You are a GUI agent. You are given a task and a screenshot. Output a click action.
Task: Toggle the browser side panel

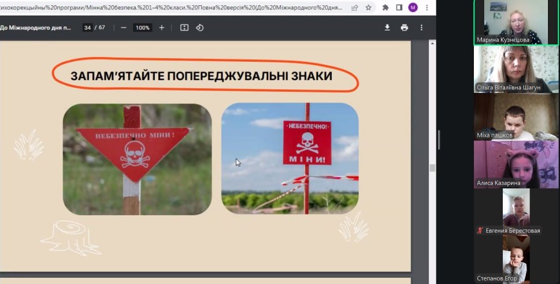(399, 8)
